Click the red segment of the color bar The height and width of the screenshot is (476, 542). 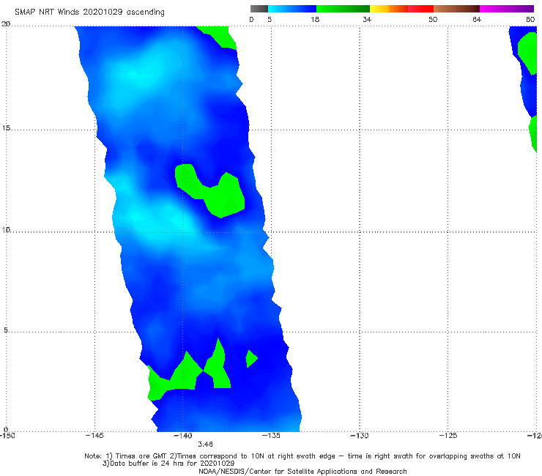click(x=420, y=9)
